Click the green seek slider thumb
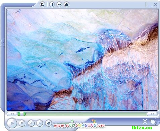 coord(22,114)
